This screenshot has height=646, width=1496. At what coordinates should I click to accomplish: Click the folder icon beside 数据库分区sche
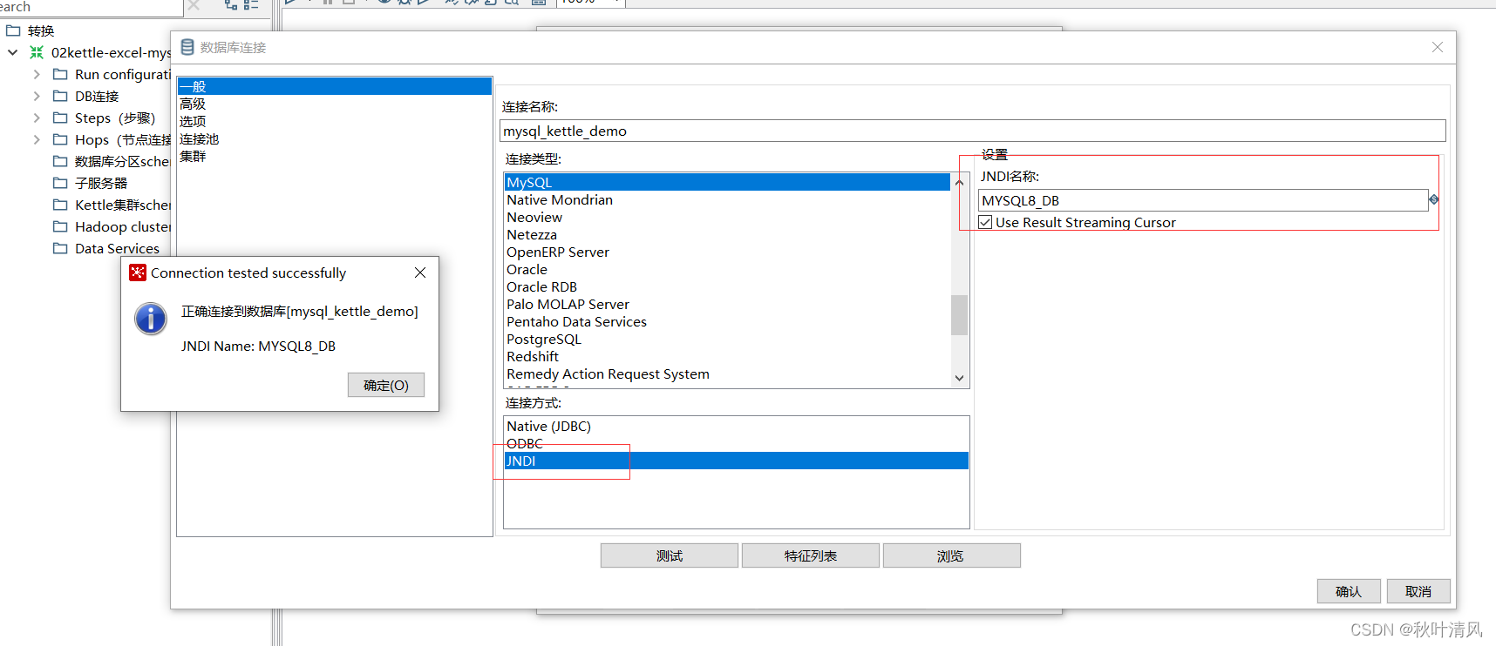click(60, 161)
